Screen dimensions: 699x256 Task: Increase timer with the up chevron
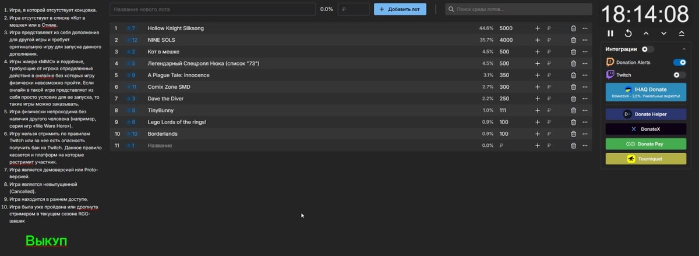tap(646, 34)
